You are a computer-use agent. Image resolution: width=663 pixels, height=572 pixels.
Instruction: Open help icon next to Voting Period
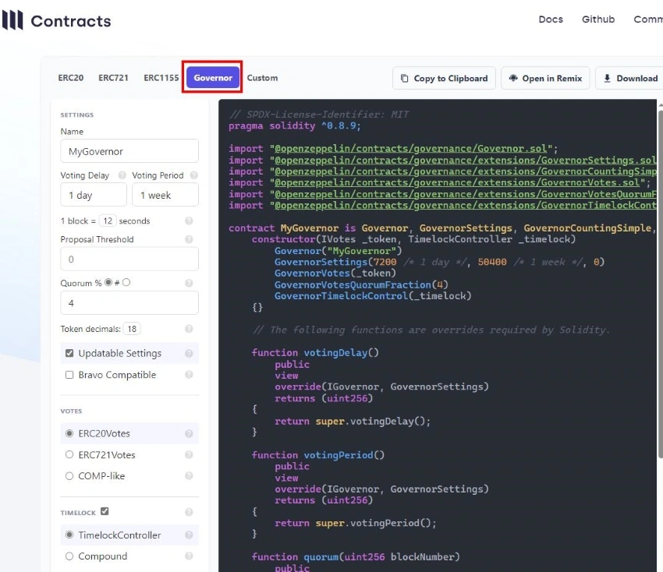click(193, 175)
